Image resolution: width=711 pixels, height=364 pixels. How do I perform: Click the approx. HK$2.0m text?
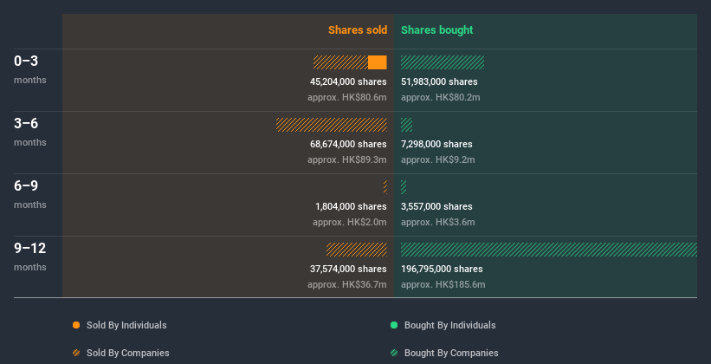point(350,223)
